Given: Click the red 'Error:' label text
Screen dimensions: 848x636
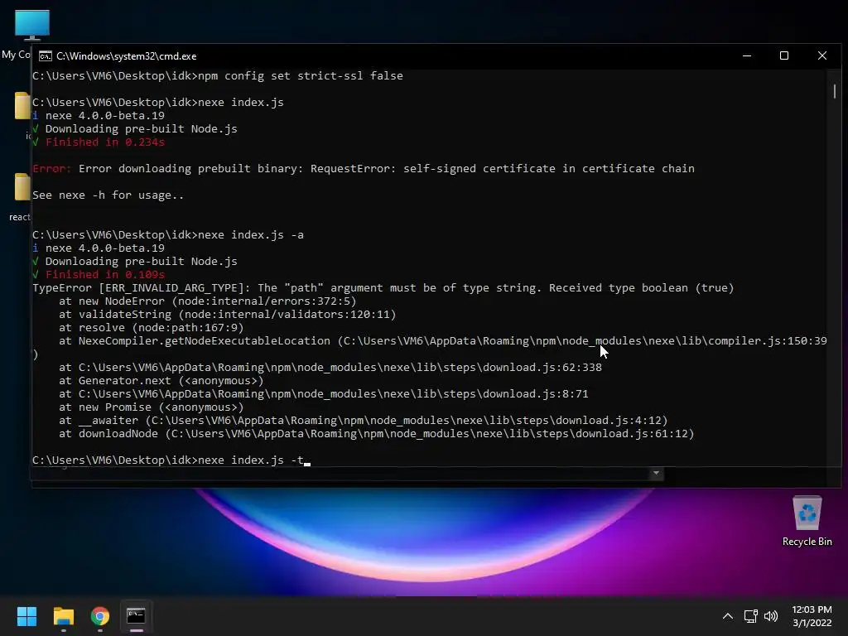Looking at the screenshot, I should coord(51,169).
